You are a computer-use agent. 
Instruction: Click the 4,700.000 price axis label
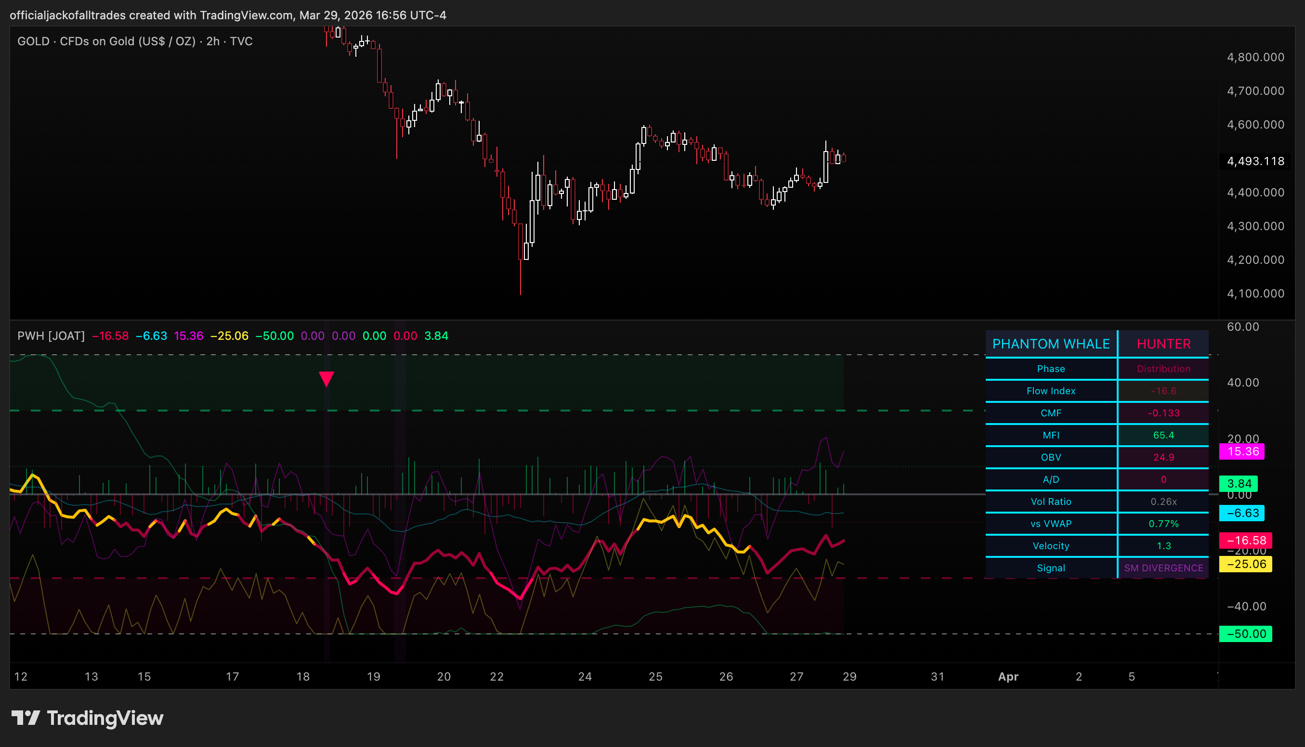click(1255, 91)
